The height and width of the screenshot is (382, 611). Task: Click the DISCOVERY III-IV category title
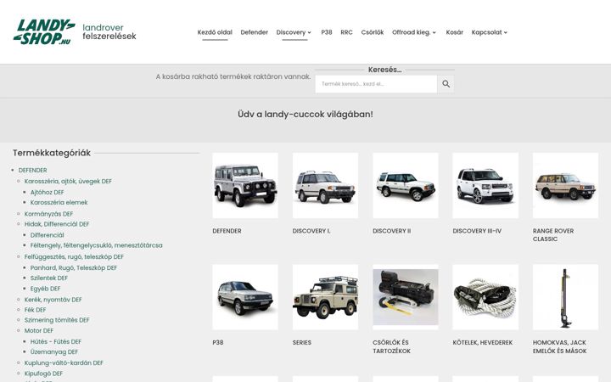tap(477, 231)
